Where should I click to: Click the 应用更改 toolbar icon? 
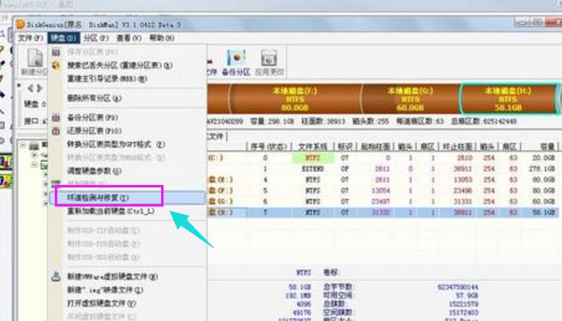(x=269, y=63)
